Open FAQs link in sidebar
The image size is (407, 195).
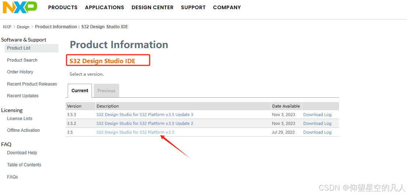click(x=13, y=177)
